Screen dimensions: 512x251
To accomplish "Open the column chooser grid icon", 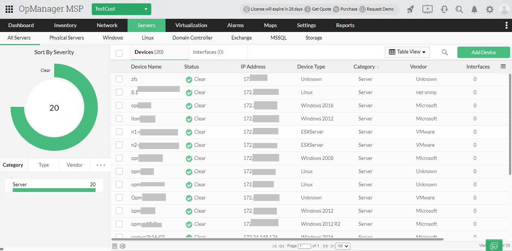I will coord(503,67).
